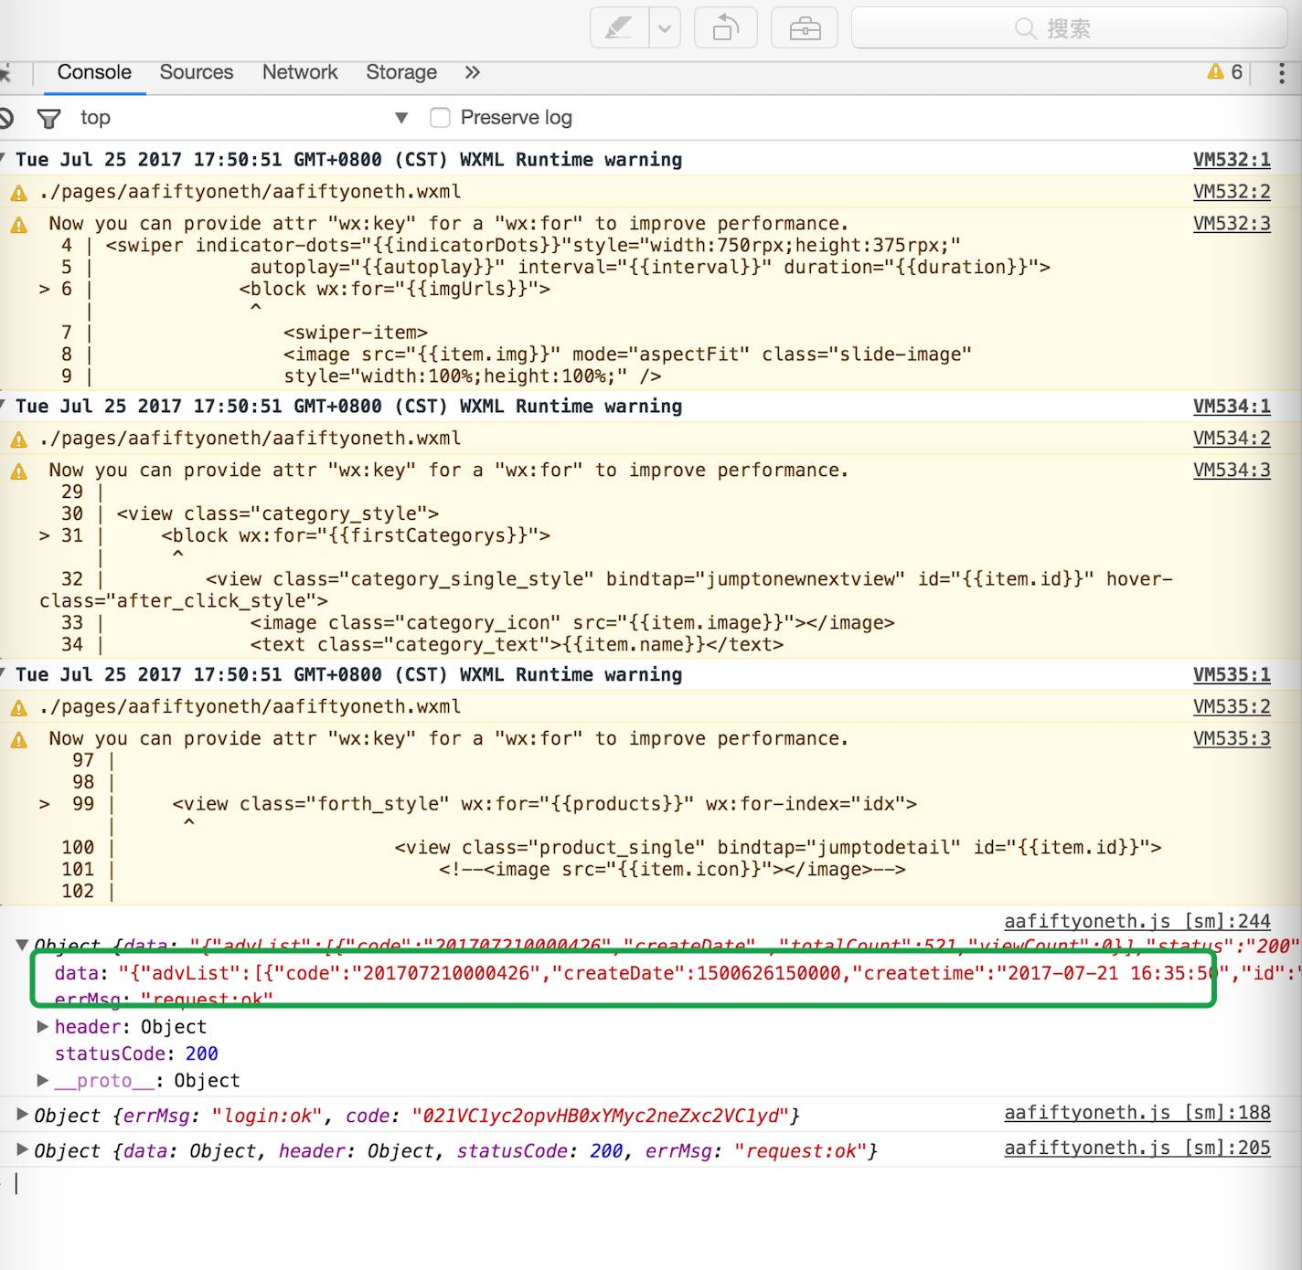Open the three-dot devtools menu
Screen dimensions: 1302x1270
pyautogui.click(x=1282, y=73)
